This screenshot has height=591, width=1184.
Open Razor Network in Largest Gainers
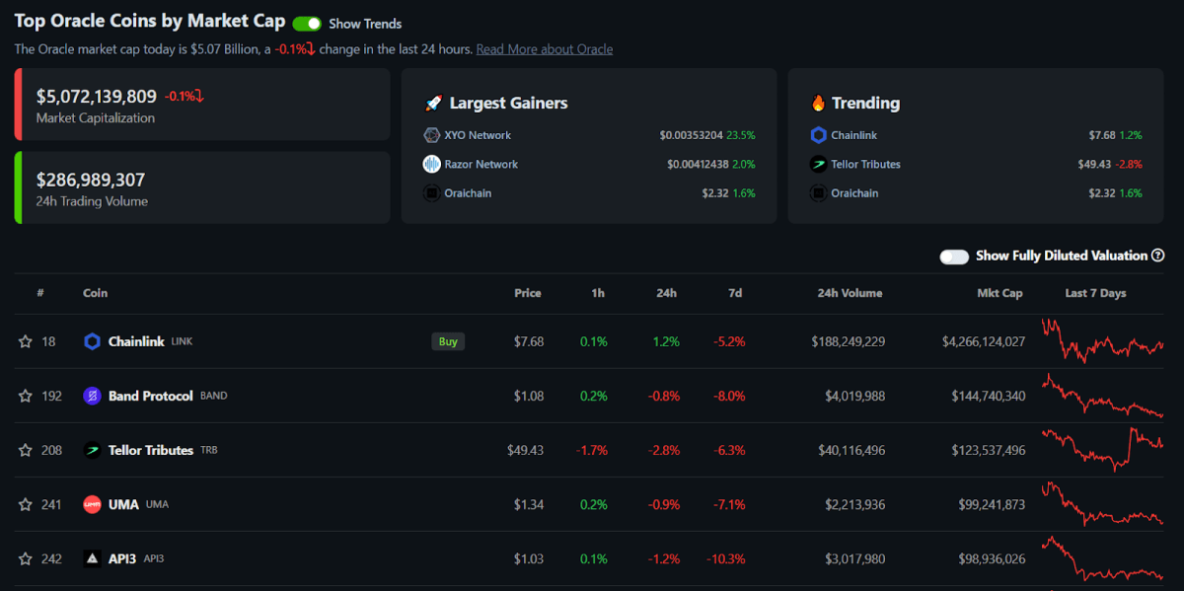[x=481, y=164]
